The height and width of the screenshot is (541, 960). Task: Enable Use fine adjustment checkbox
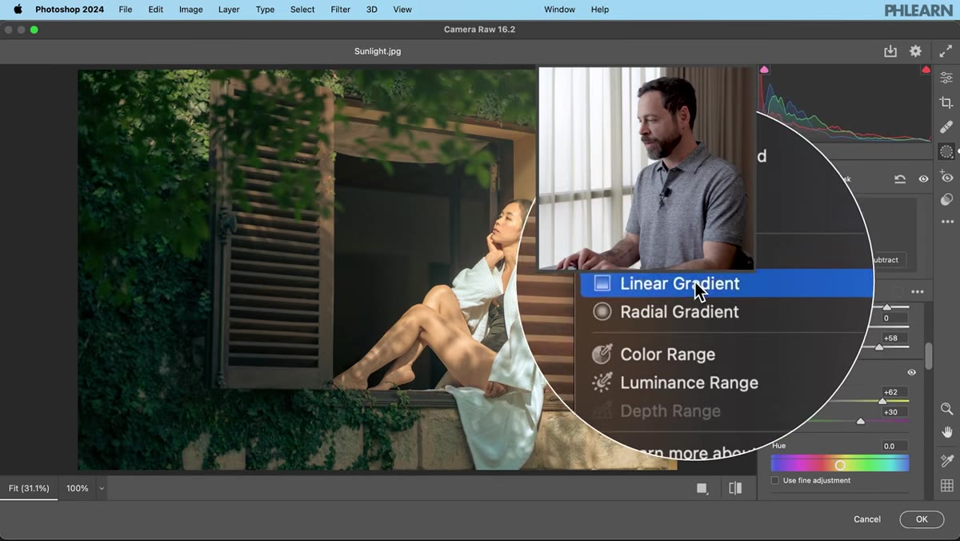774,480
